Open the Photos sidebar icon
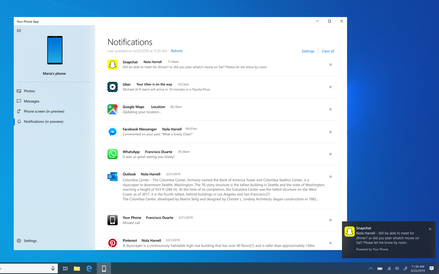This screenshot has width=439, height=274. tap(18, 91)
